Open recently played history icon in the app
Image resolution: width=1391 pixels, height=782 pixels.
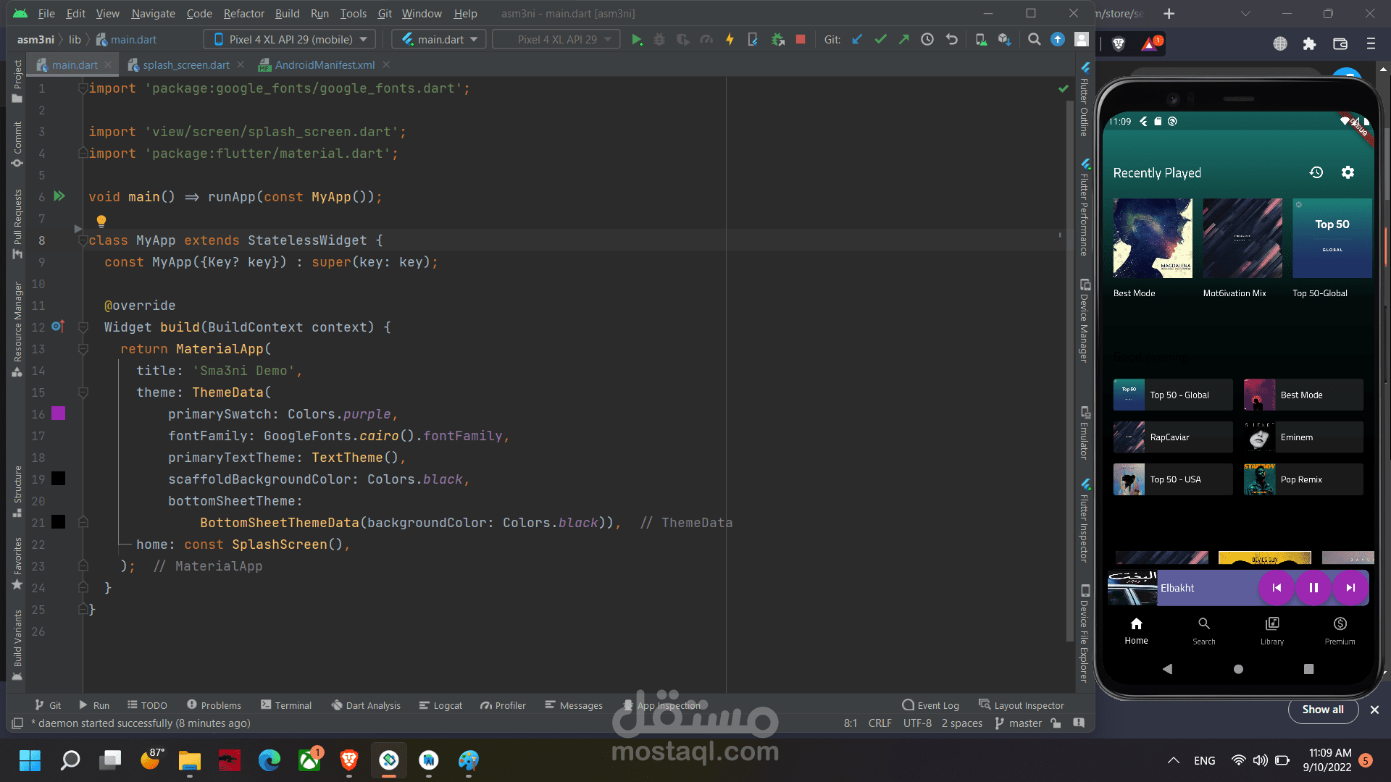tap(1316, 172)
